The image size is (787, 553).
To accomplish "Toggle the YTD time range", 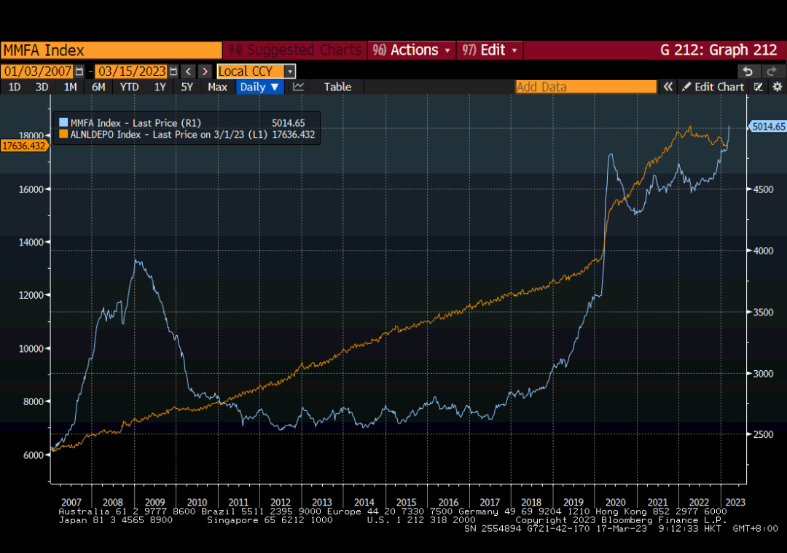I will coord(129,87).
